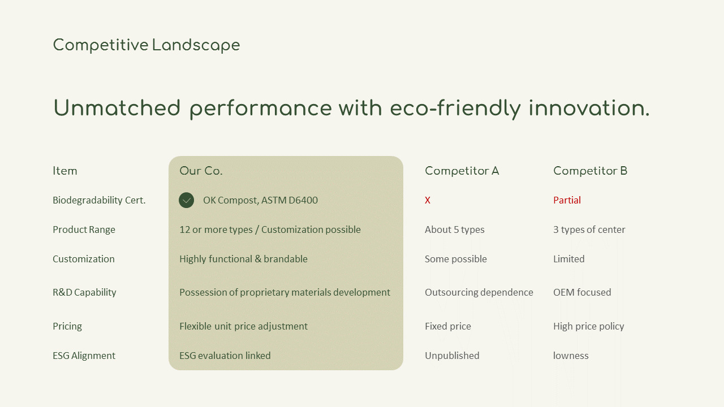Select the Flexible unit price adjustment text

click(243, 326)
